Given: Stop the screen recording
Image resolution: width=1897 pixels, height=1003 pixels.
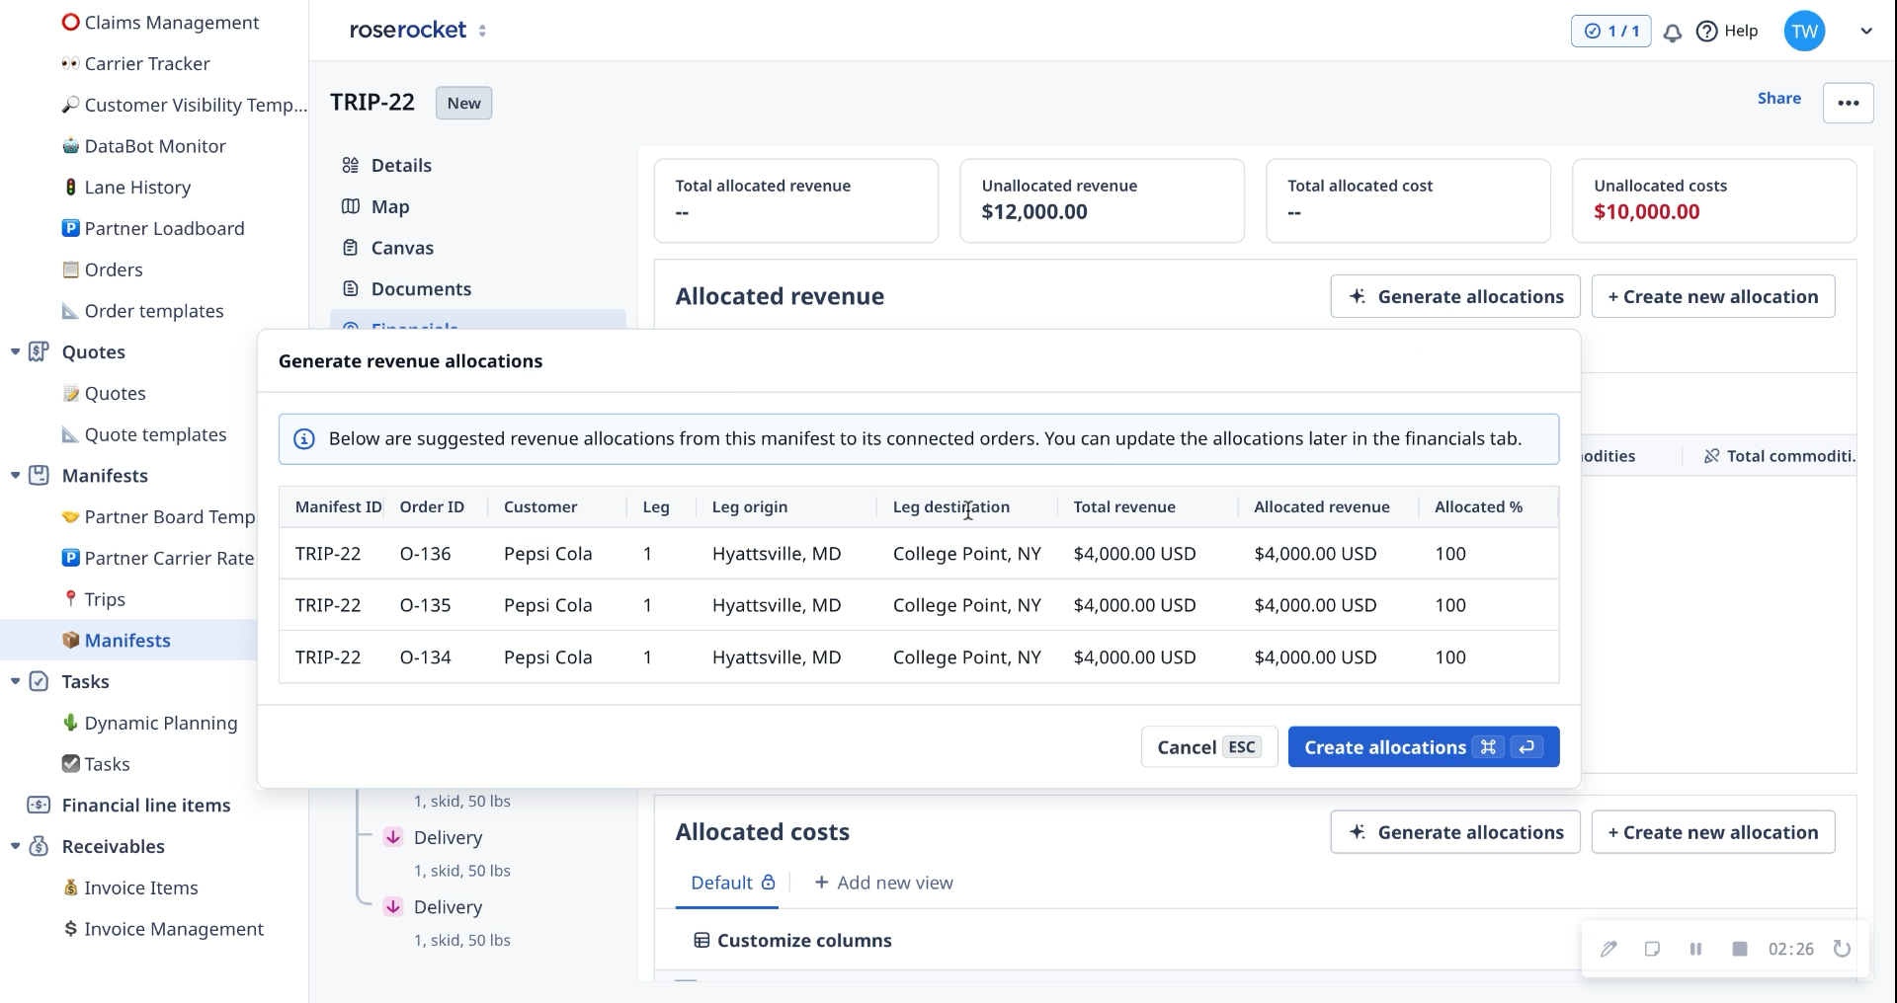Looking at the screenshot, I should point(1740,949).
